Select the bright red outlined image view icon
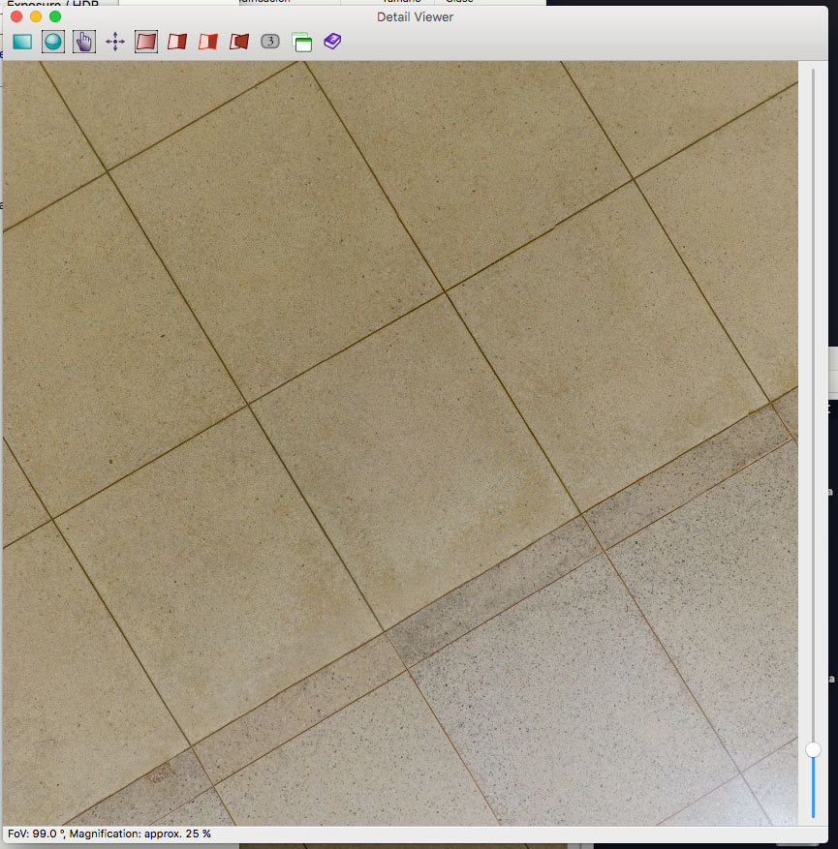The image size is (838, 849). coord(208,42)
